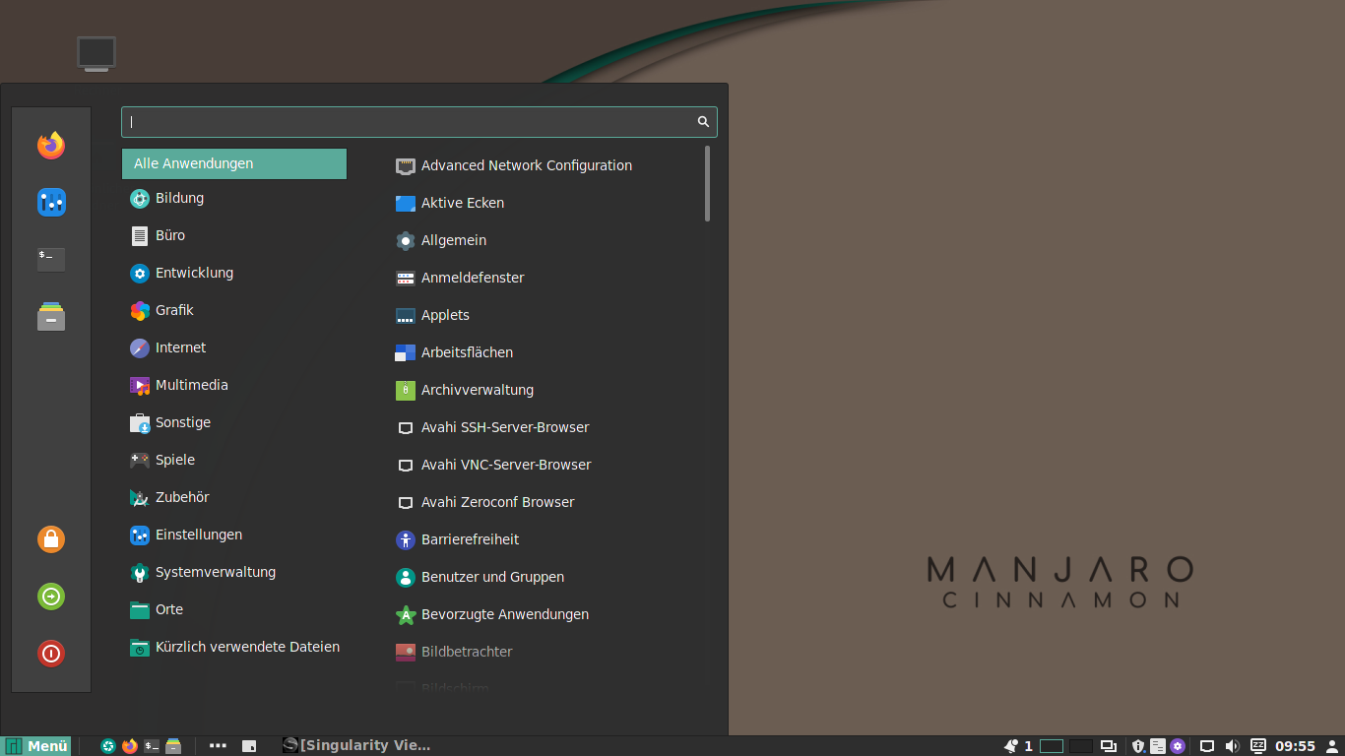Image resolution: width=1345 pixels, height=756 pixels.
Task: Select the Bildung category
Action: pyautogui.click(x=234, y=198)
